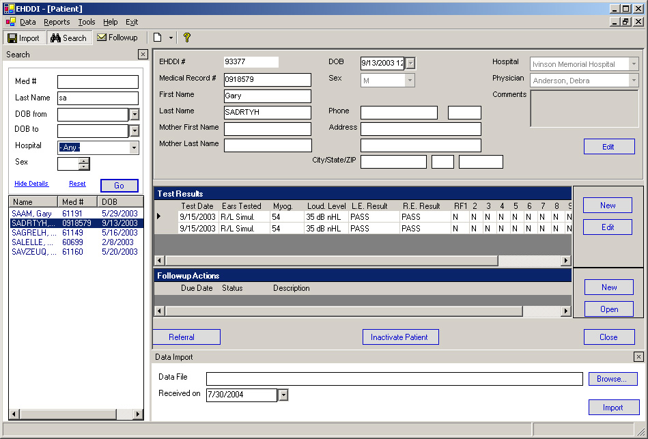
Task: Open the Reports menu
Action: (x=57, y=22)
